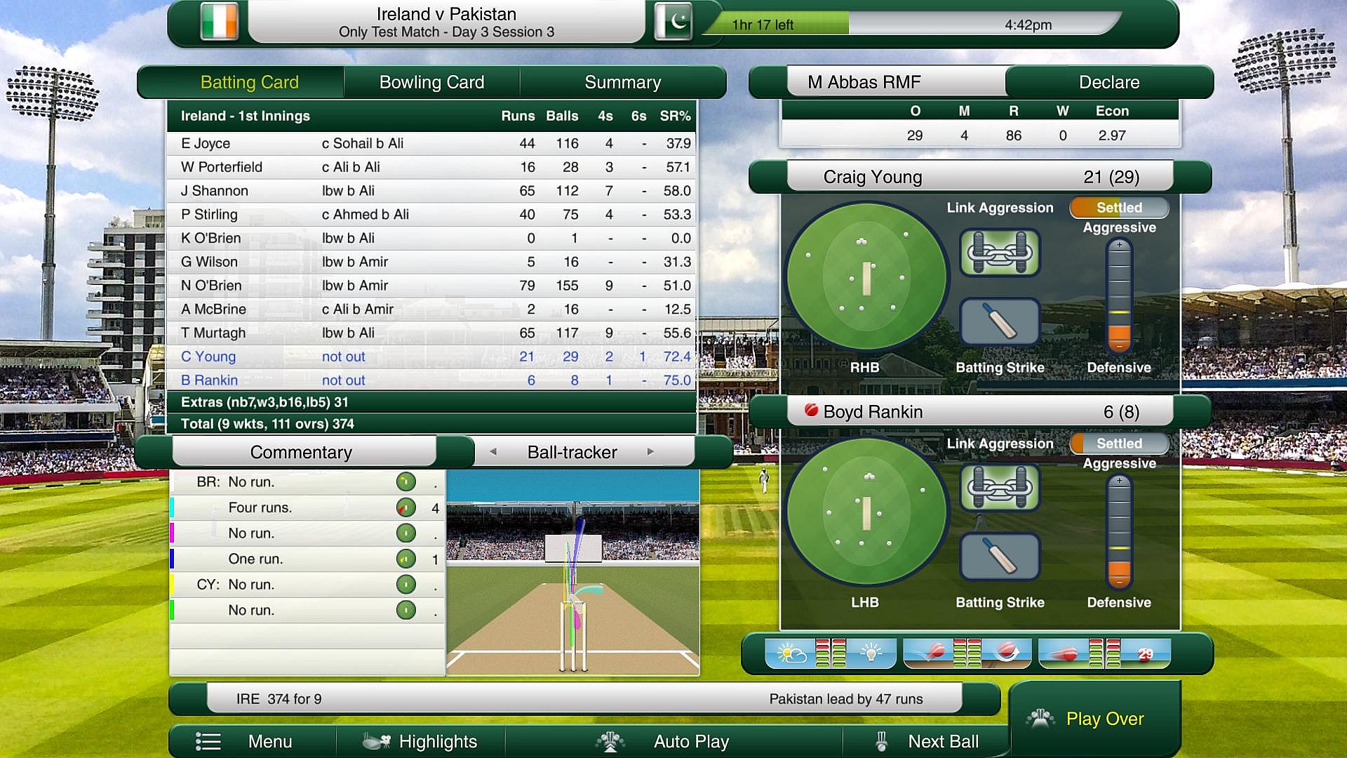The image size is (1347, 758).
Task: Click Boyd Rankin's Link Aggression chain icon
Action: (1000, 488)
